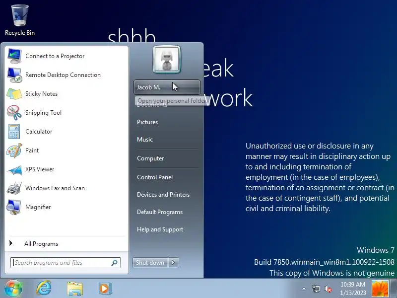Viewport: 397px width, 298px height.
Task: Open the XPS Viewer icon
Action: (x=14, y=169)
